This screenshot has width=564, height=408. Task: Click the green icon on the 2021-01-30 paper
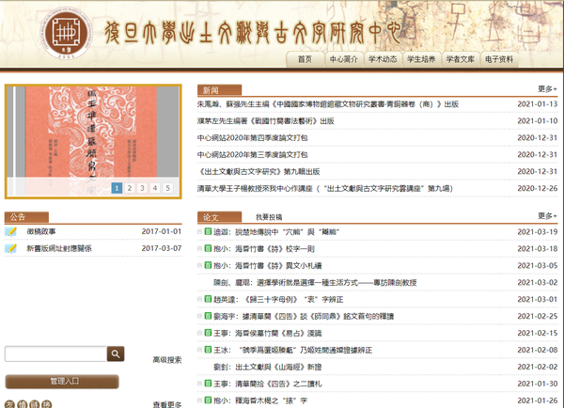pos(208,384)
